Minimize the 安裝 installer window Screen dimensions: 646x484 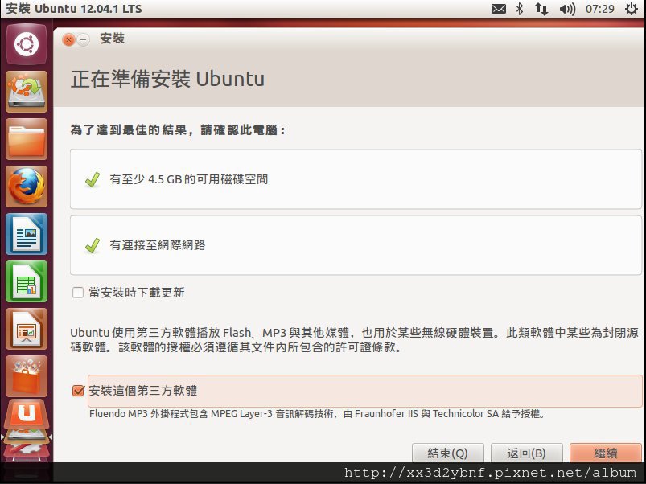83,39
